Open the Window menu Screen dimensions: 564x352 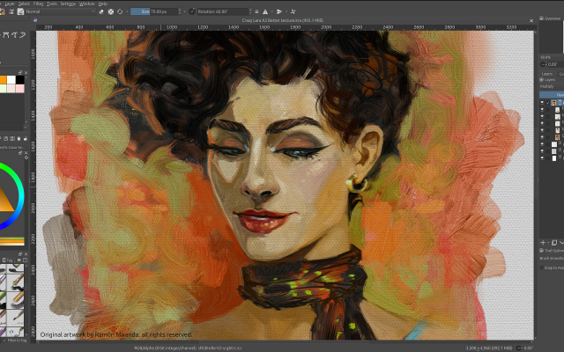pyautogui.click(x=86, y=4)
